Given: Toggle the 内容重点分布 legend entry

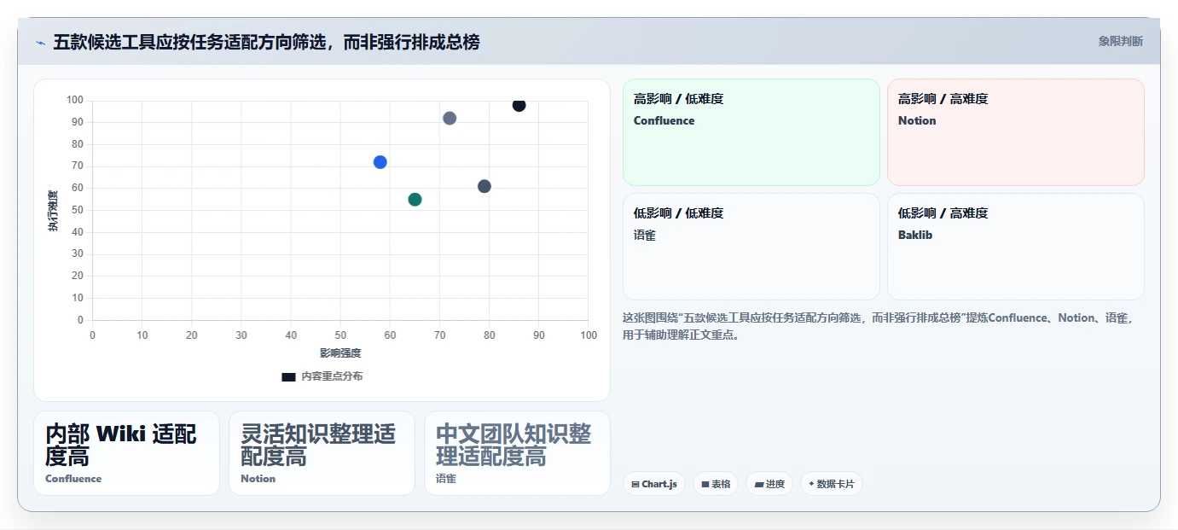Looking at the screenshot, I should 322,376.
